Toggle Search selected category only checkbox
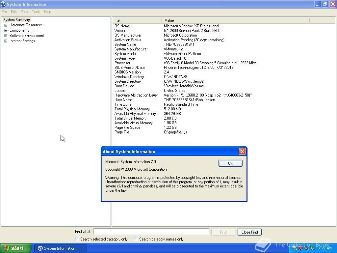337x253 pixels. 77,239
